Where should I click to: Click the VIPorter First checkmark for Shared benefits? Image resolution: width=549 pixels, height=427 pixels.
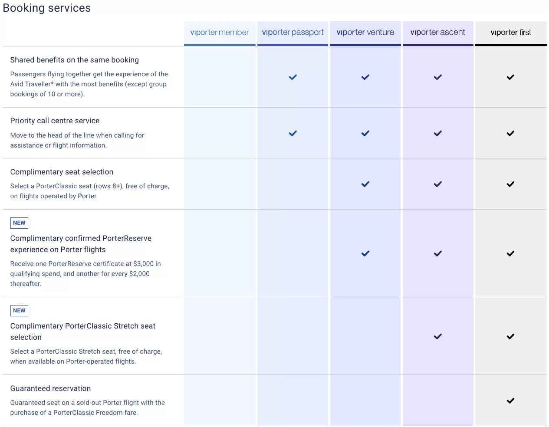pyautogui.click(x=510, y=77)
